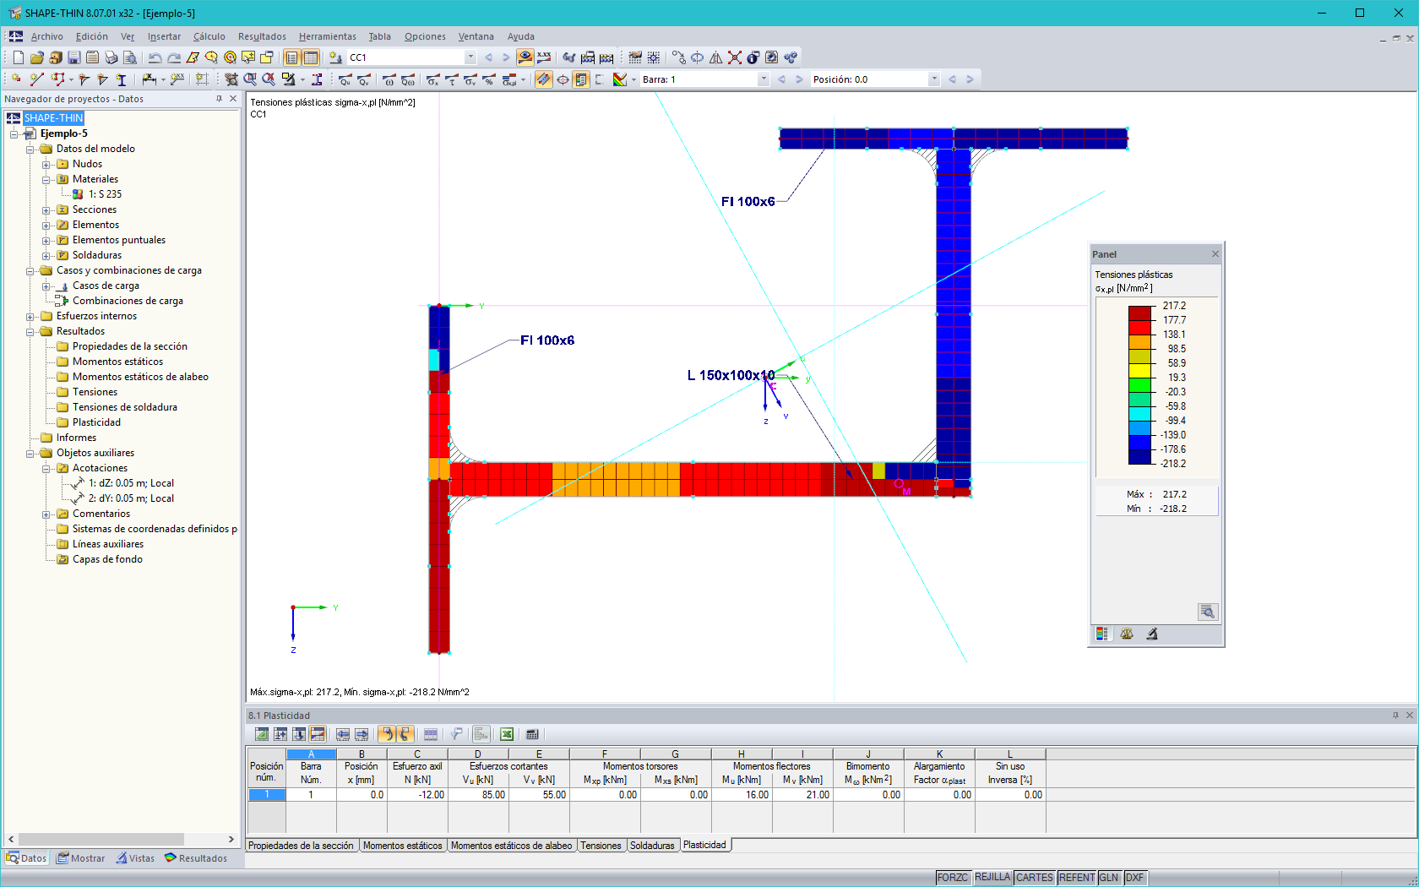Expand the Esfuerzos internos node
The height and width of the screenshot is (887, 1419).
[30, 316]
